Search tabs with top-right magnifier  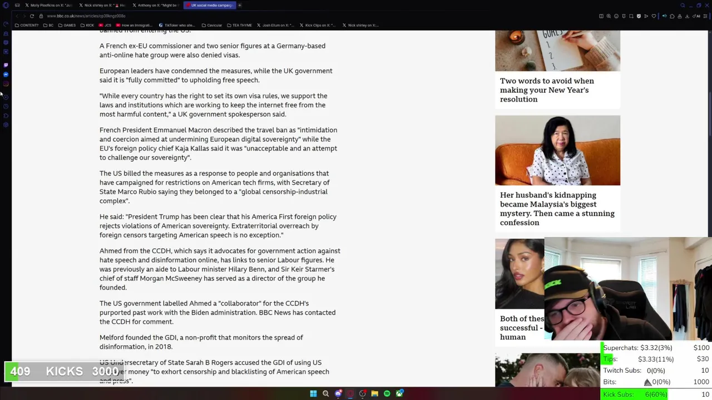point(683,6)
